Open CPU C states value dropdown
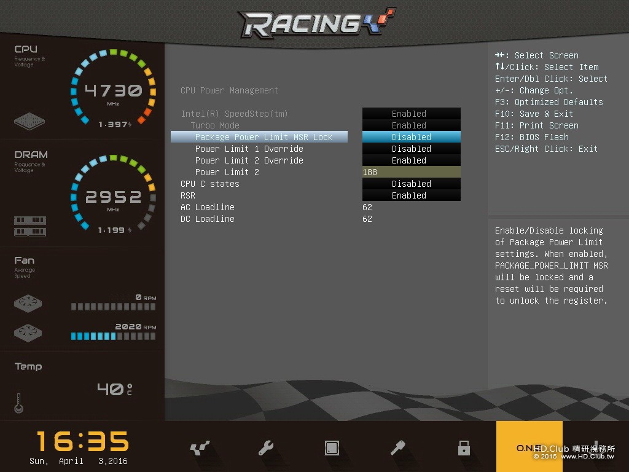This screenshot has height=472, width=629. coord(411,183)
